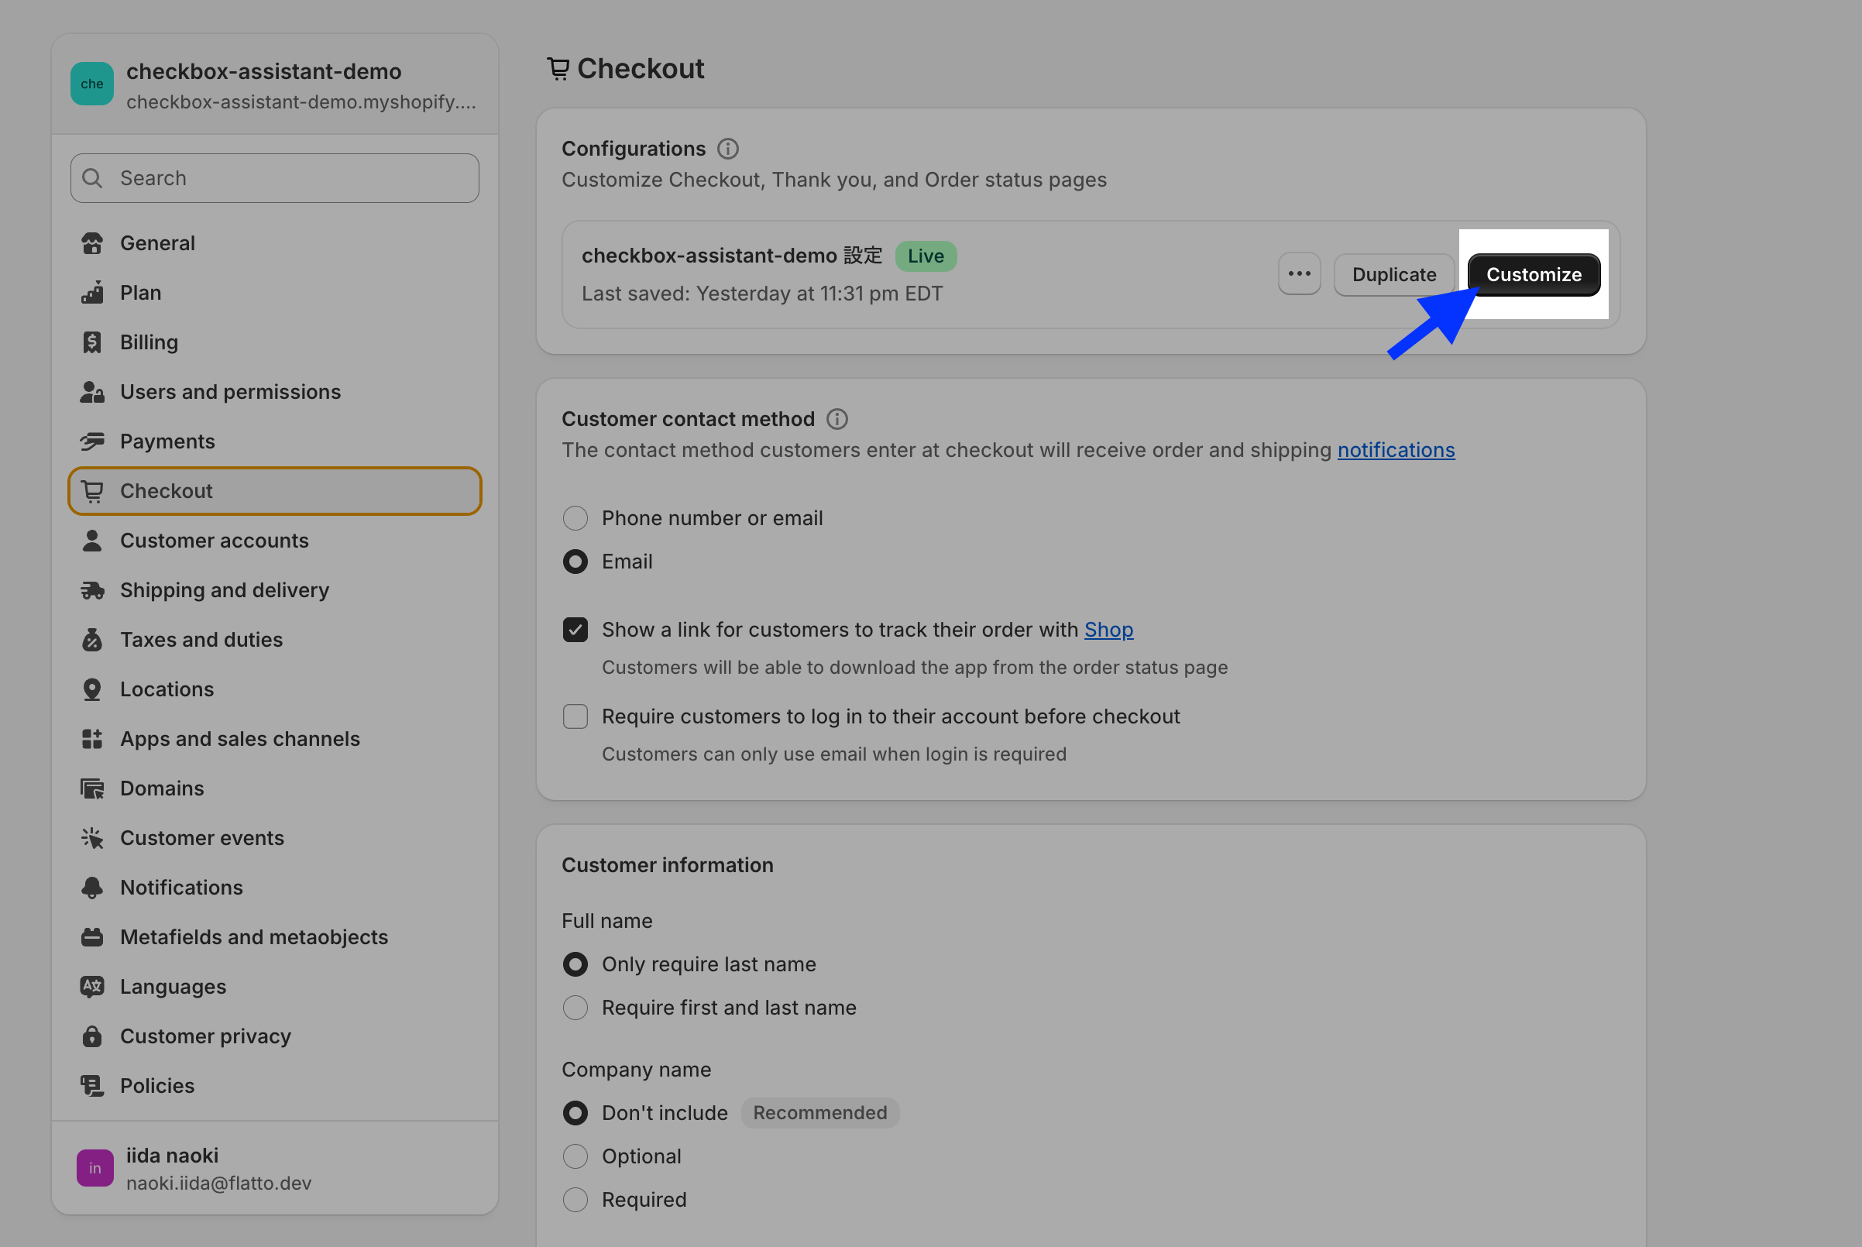Click the Customize button
The width and height of the screenshot is (1862, 1247).
click(x=1533, y=274)
